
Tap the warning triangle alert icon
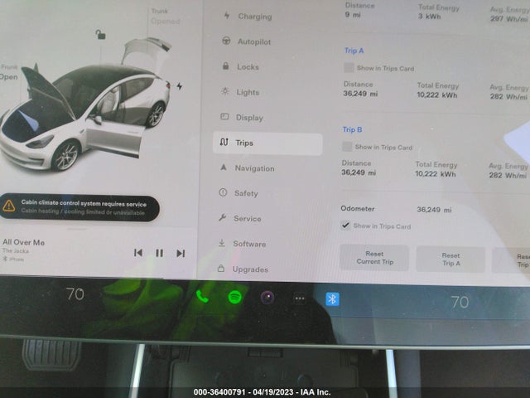tap(9, 206)
